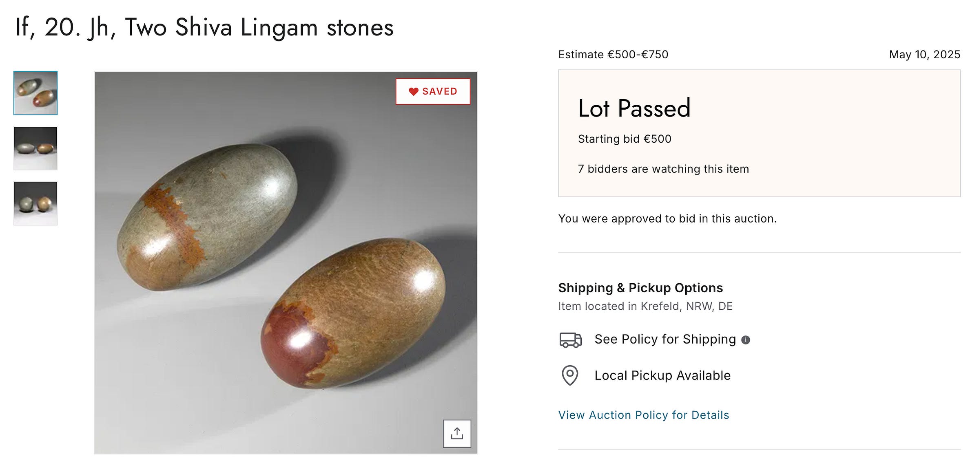Click the Lot Passed heading
979x474 pixels.
[634, 108]
